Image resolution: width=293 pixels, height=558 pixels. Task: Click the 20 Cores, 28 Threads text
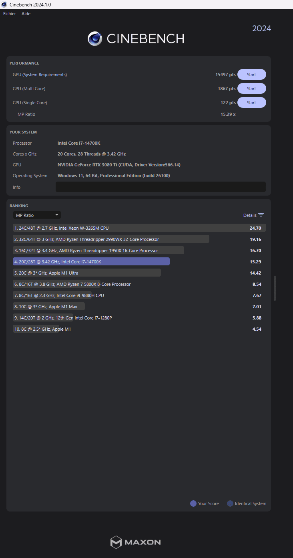coord(92,154)
